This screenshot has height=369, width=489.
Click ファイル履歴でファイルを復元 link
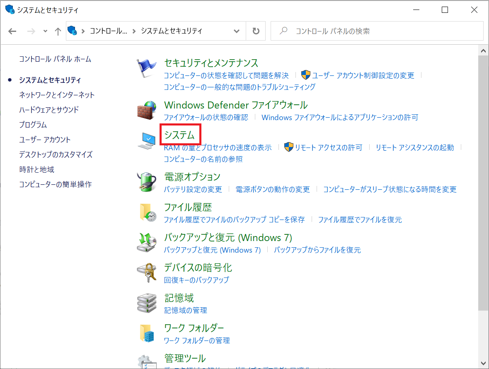pyautogui.click(x=360, y=220)
